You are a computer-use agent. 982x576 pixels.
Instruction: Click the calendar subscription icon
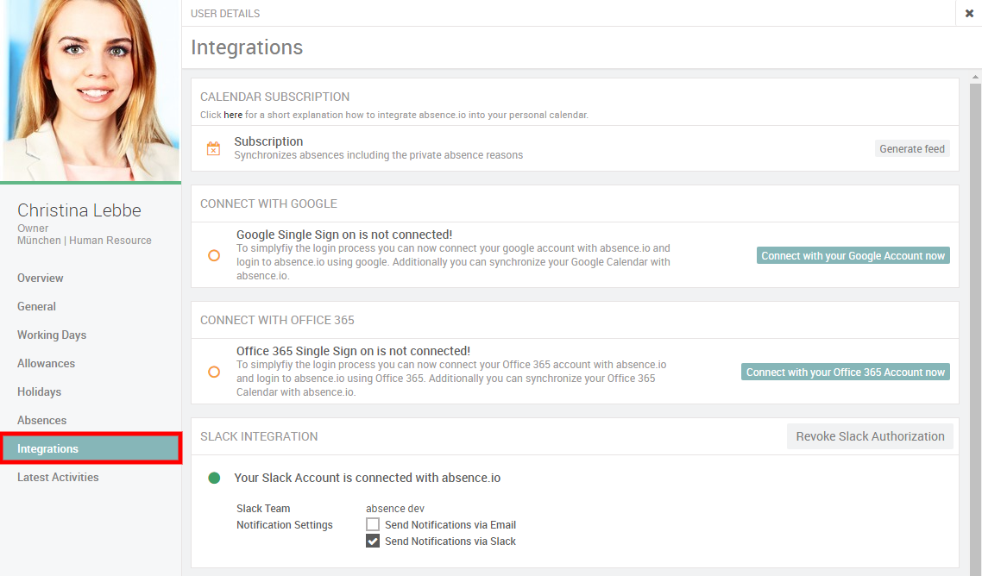(x=213, y=148)
